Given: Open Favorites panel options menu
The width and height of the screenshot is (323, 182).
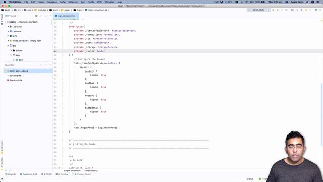Looking at the screenshot, I should click(46, 65).
